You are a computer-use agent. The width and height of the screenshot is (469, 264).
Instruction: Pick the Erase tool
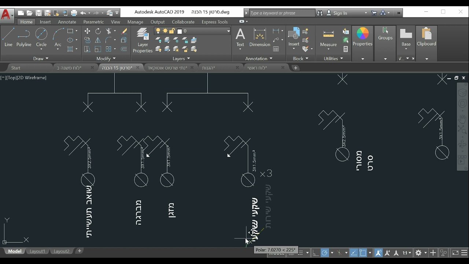(x=124, y=31)
